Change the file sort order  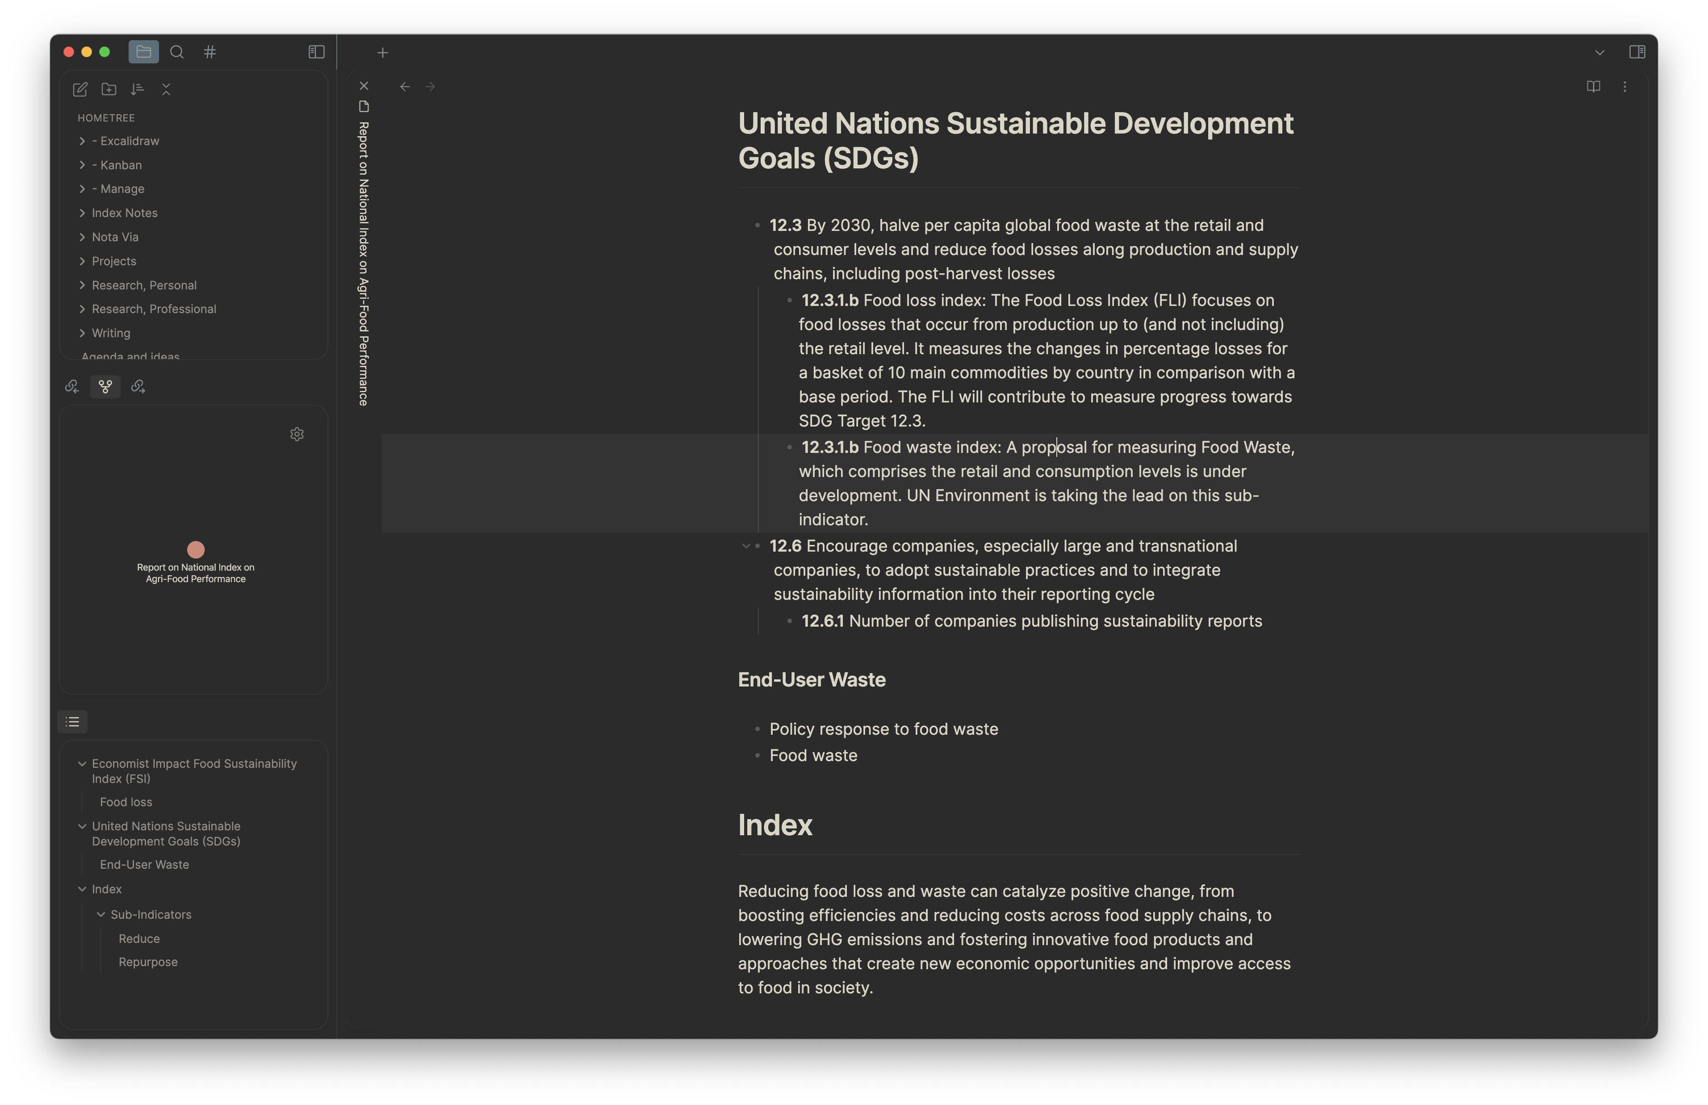pyautogui.click(x=137, y=89)
